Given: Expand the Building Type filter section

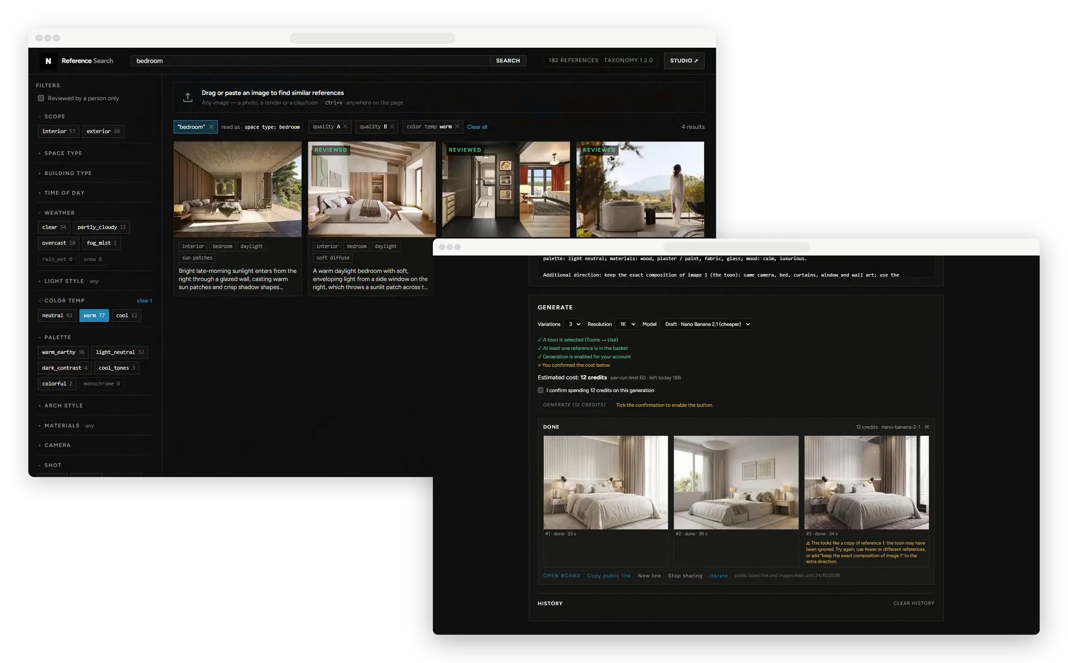Looking at the screenshot, I should [x=68, y=173].
